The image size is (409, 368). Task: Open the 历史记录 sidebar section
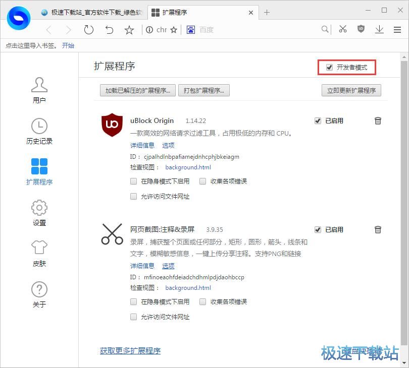[39, 131]
